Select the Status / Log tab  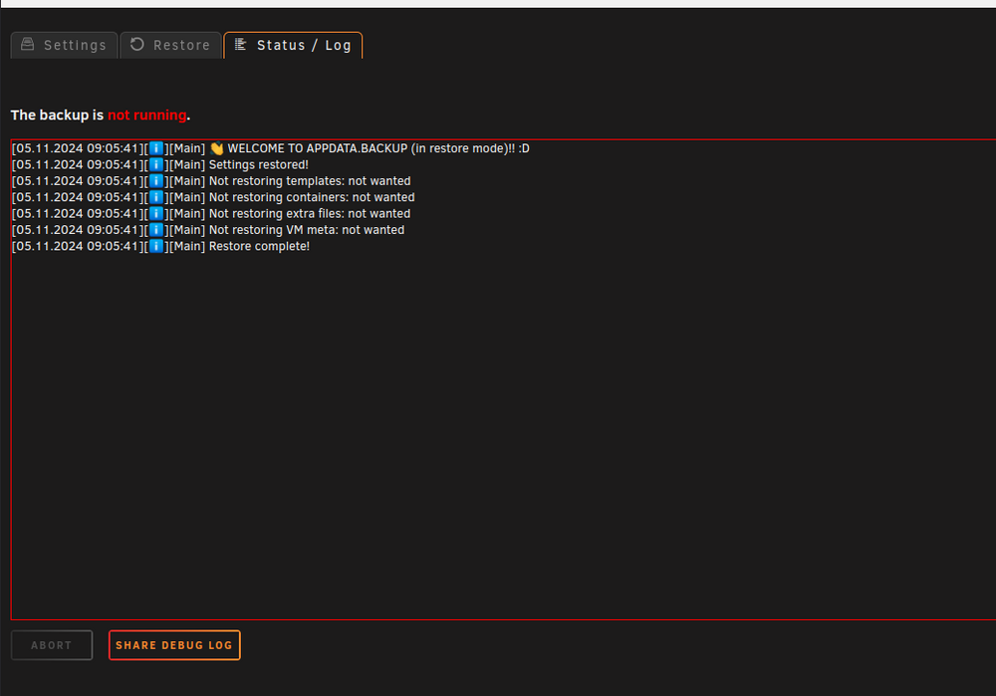click(293, 45)
